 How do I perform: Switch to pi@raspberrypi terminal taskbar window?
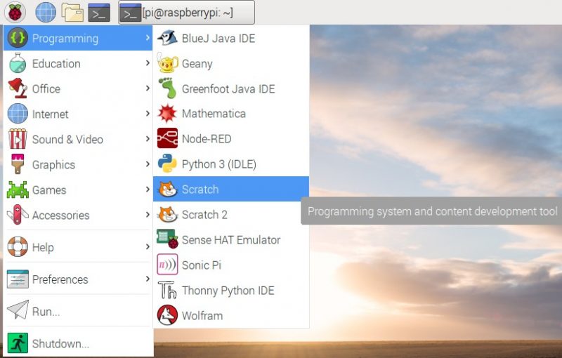click(x=186, y=13)
